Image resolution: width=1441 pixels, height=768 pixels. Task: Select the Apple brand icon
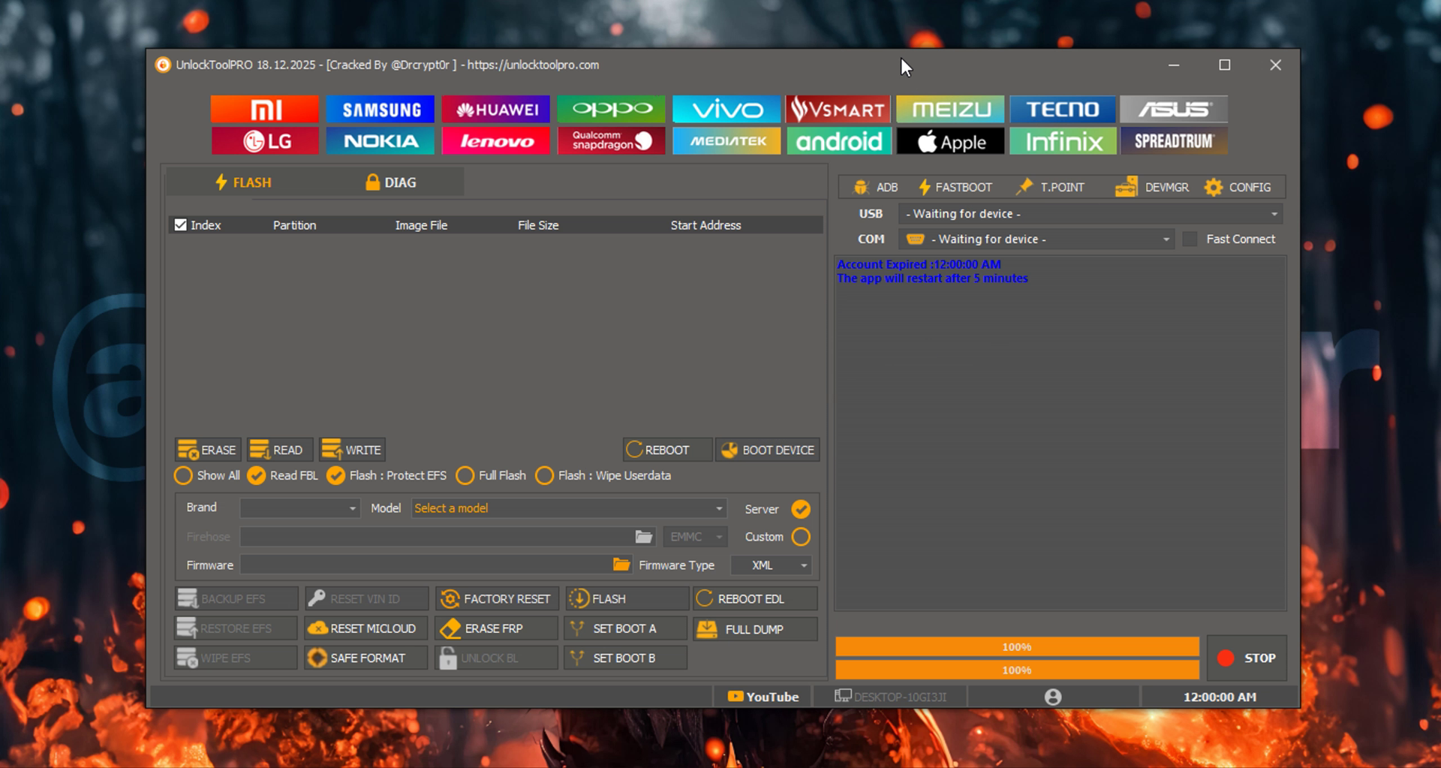click(949, 140)
